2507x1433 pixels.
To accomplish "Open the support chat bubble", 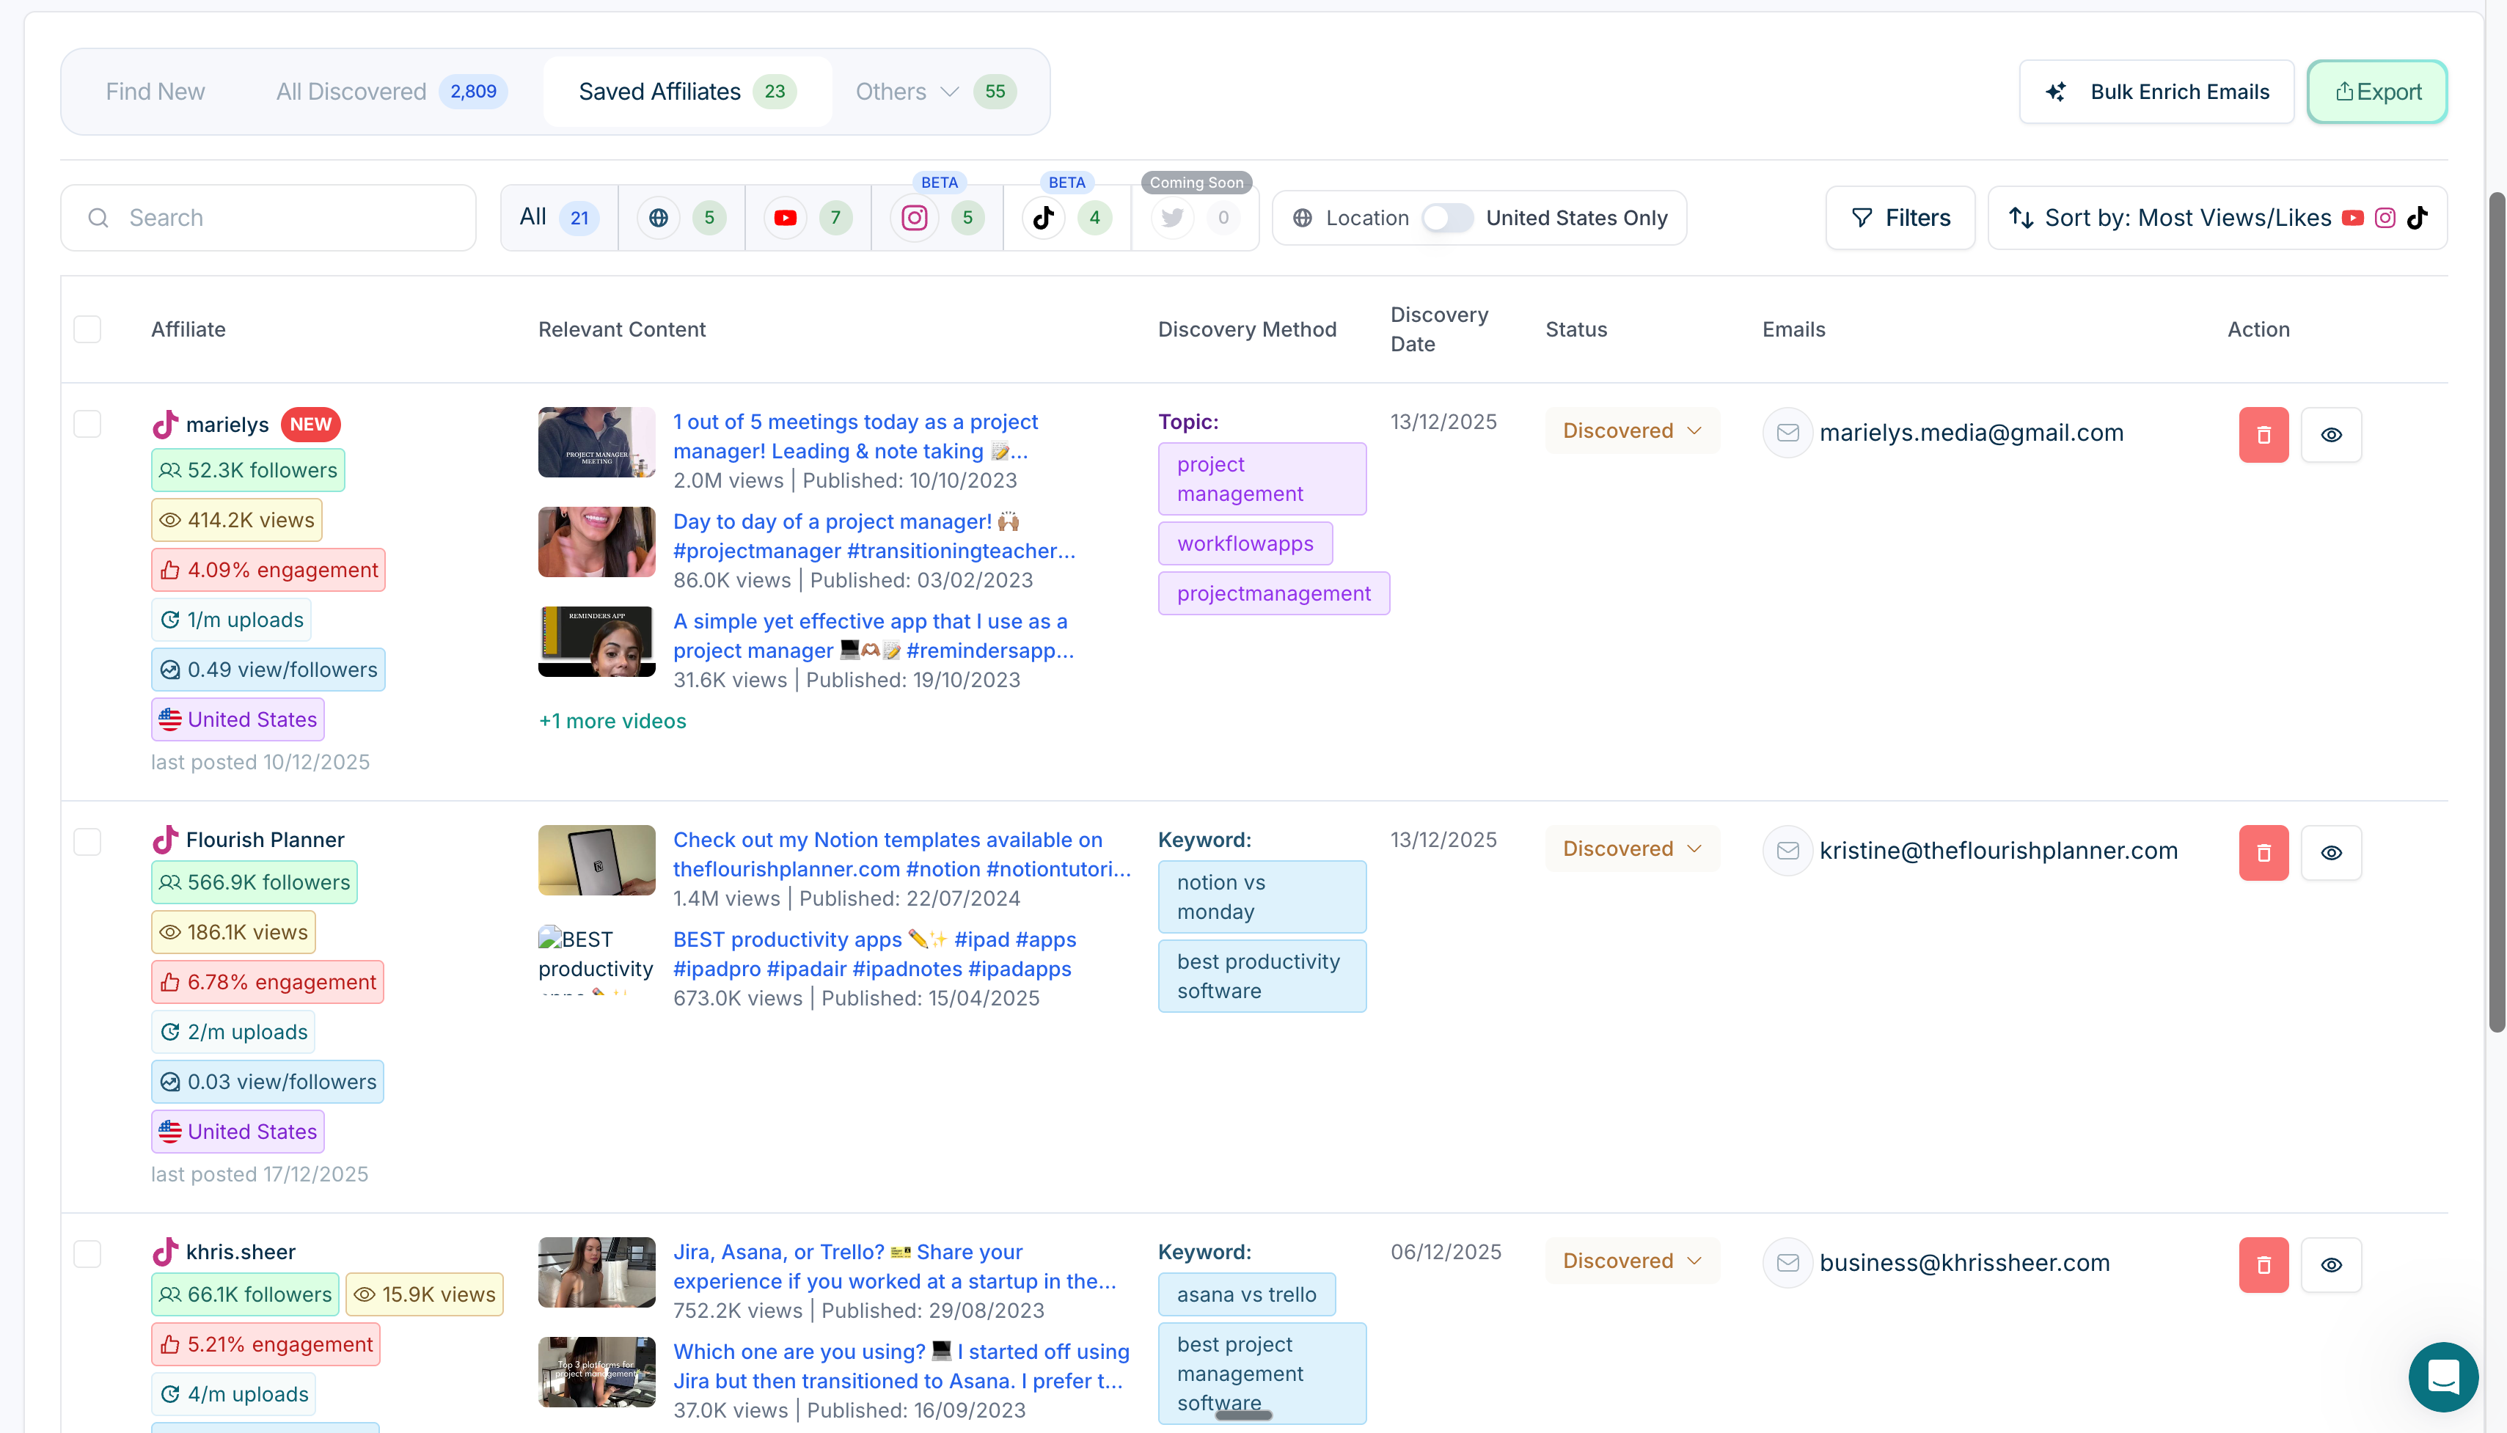I will click(2443, 1377).
